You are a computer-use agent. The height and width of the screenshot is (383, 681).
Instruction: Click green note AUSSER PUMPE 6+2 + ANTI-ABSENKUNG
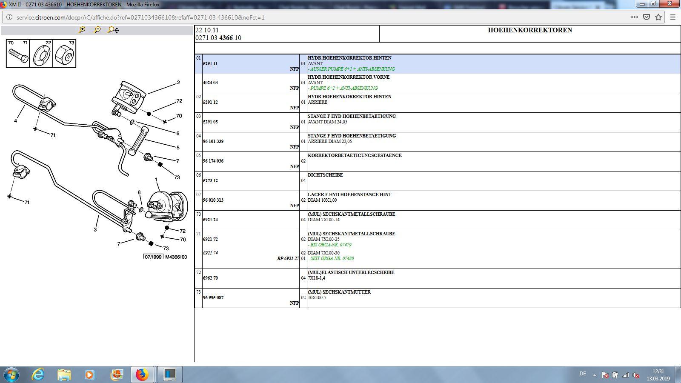click(x=352, y=69)
